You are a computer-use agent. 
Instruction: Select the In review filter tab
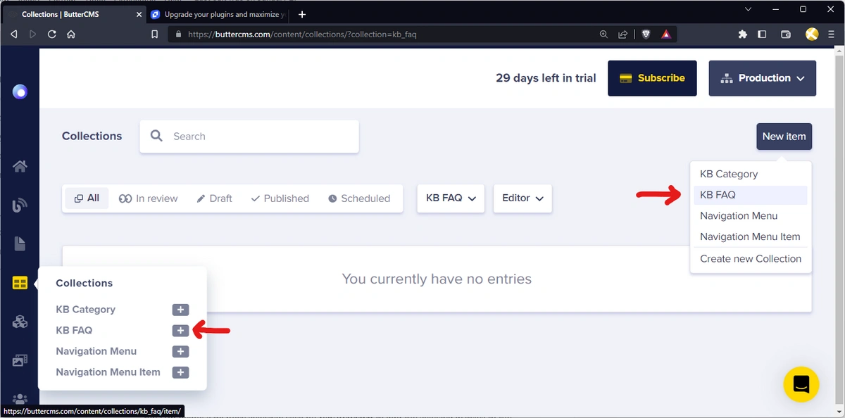149,198
